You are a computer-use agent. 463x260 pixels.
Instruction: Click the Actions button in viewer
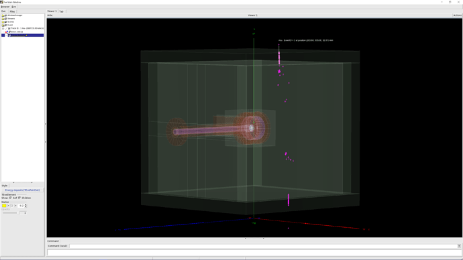point(458,15)
